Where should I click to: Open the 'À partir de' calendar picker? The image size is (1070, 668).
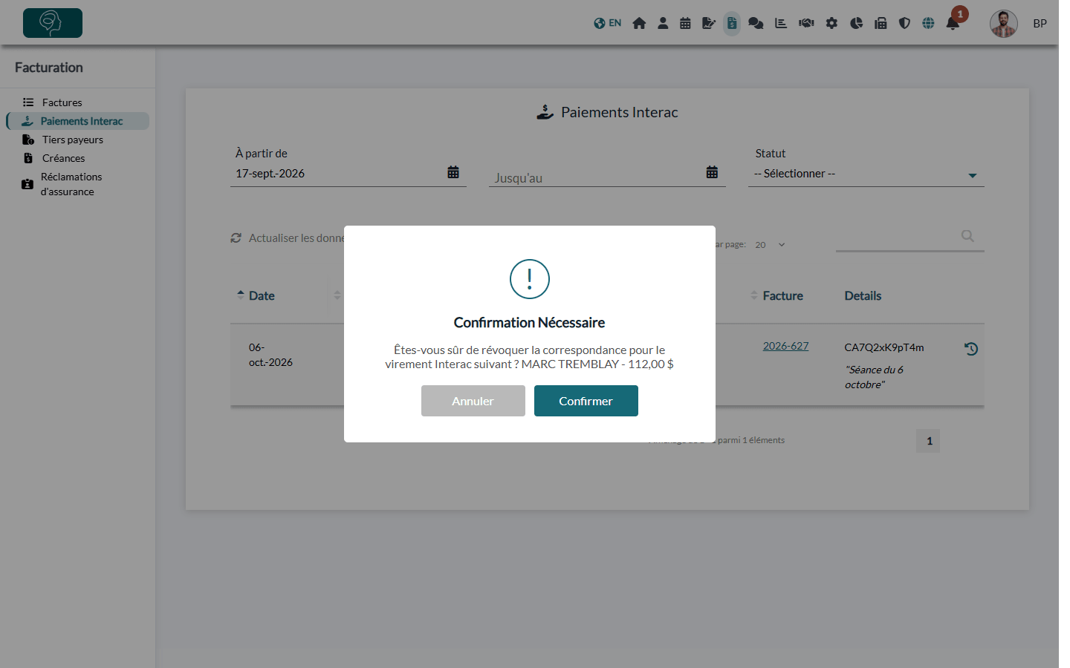453,172
